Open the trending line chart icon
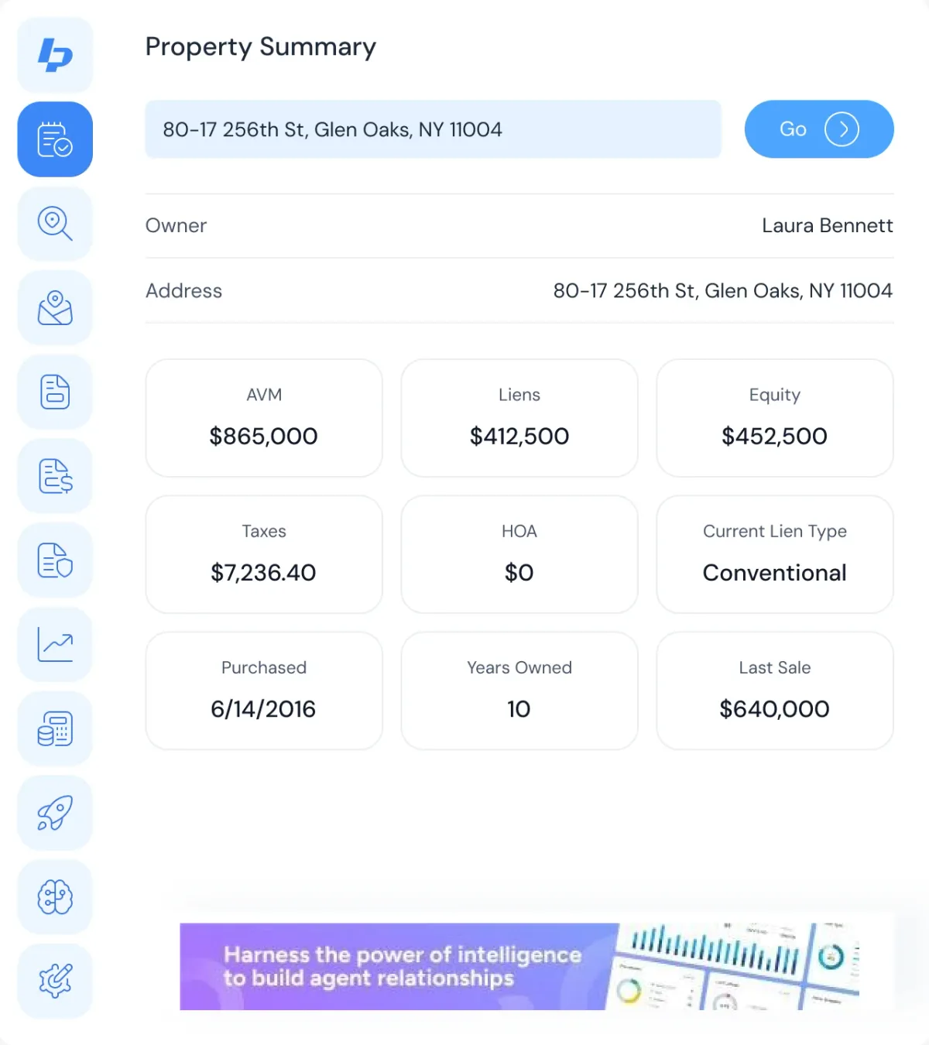Screen dimensions: 929x1045 (55, 645)
